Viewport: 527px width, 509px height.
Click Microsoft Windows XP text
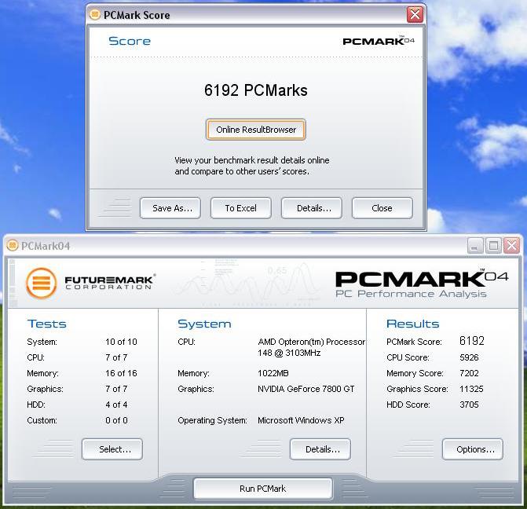point(301,420)
